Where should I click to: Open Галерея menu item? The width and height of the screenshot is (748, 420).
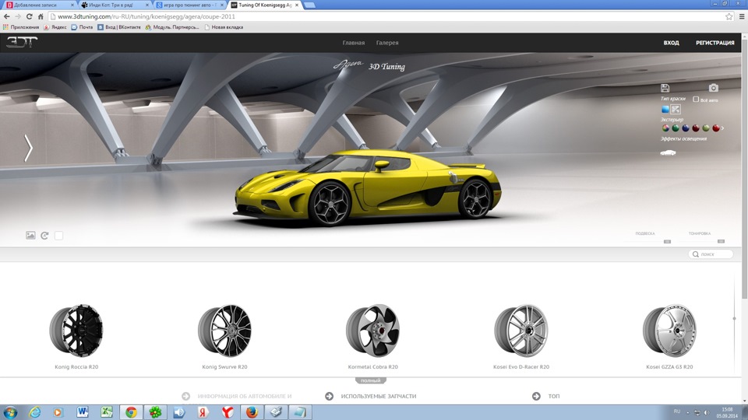[387, 43]
